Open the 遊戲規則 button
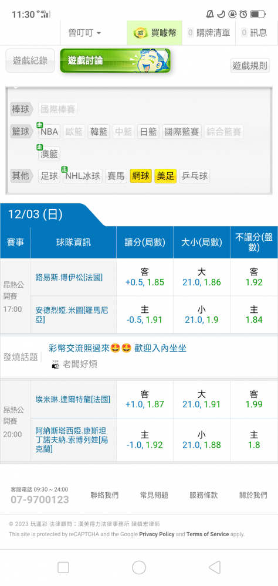 [250, 66]
